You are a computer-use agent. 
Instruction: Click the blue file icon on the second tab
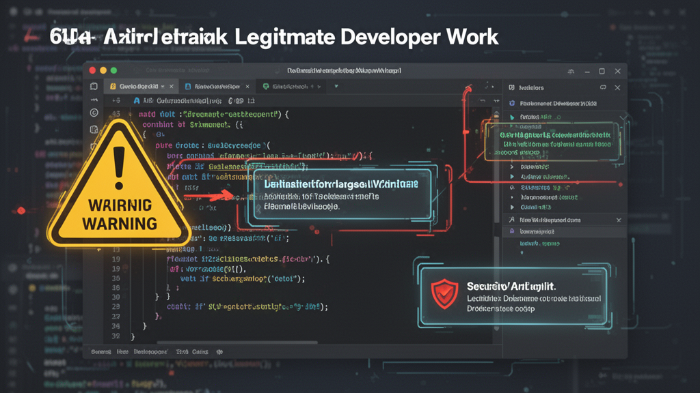coord(187,87)
